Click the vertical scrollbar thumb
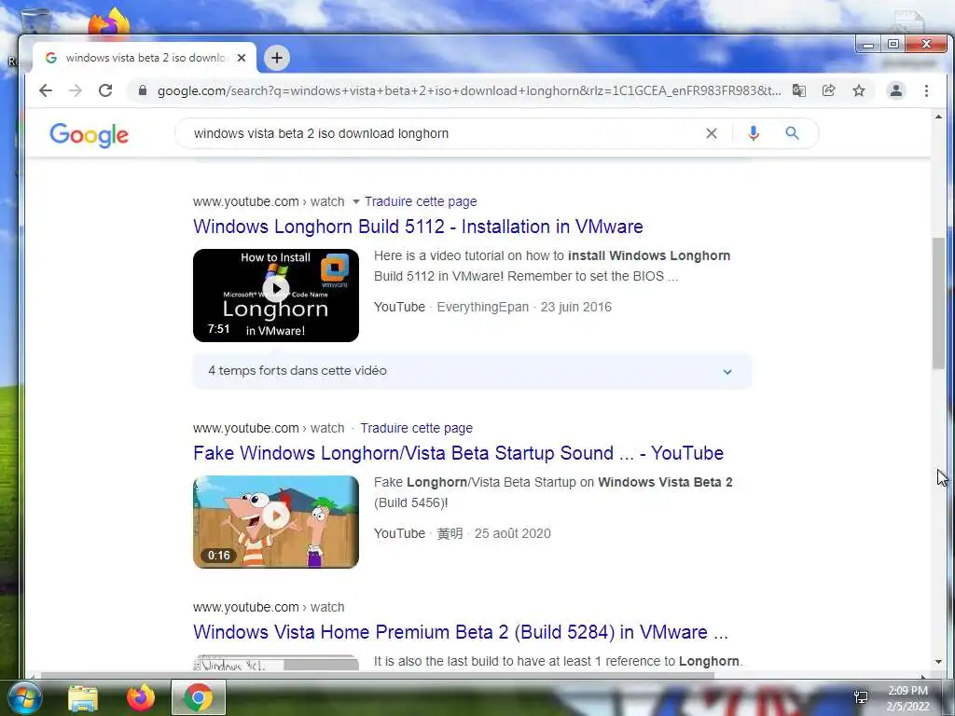Screen dimensions: 955x716 tap(938, 303)
